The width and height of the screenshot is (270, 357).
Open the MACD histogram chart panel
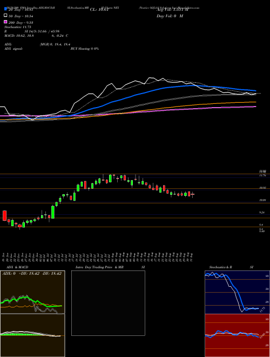tap(32, 335)
